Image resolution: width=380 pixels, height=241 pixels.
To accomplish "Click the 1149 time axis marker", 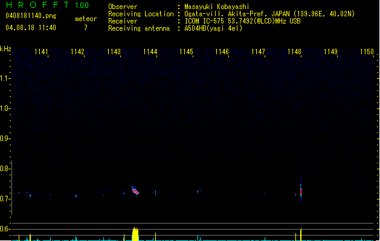I will [330, 52].
